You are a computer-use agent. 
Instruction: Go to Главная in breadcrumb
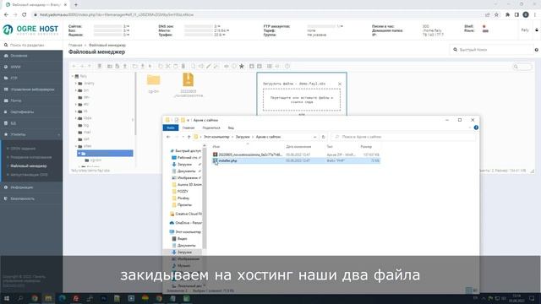pos(75,45)
